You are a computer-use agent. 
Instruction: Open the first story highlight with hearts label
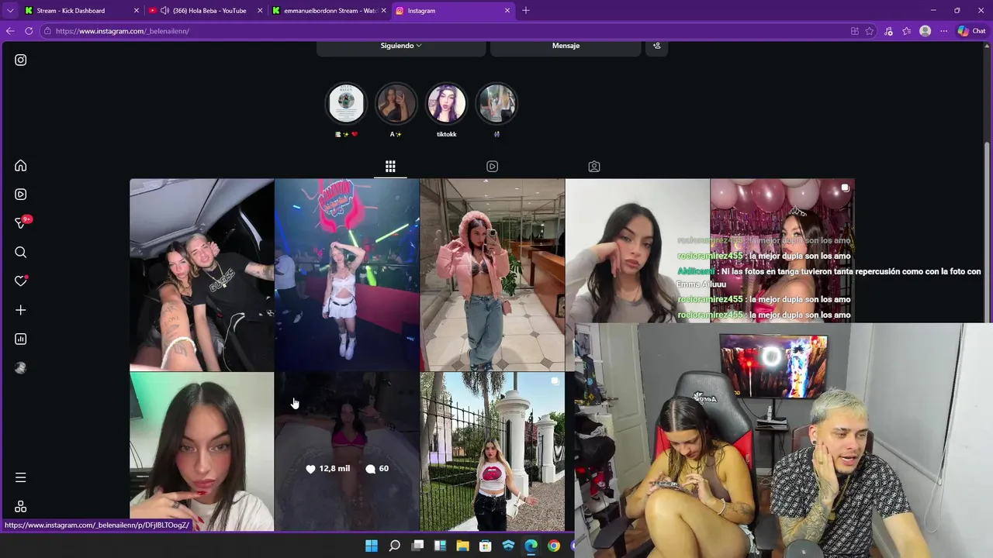click(346, 103)
